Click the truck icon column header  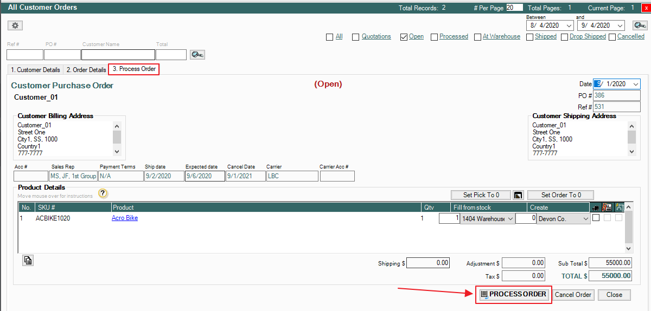(596, 207)
